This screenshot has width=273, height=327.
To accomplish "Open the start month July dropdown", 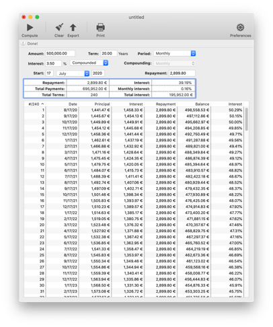I will 73,73.
